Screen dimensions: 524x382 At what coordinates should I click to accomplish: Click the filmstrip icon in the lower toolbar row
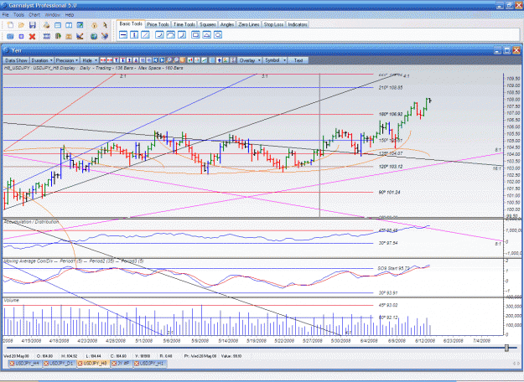tap(46, 36)
